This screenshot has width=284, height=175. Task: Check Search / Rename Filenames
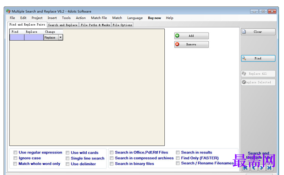click(x=178, y=163)
